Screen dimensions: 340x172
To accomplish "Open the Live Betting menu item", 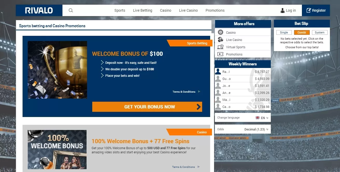I will (x=143, y=10).
